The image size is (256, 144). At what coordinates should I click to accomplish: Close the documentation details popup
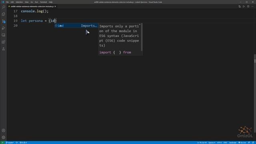140,25
